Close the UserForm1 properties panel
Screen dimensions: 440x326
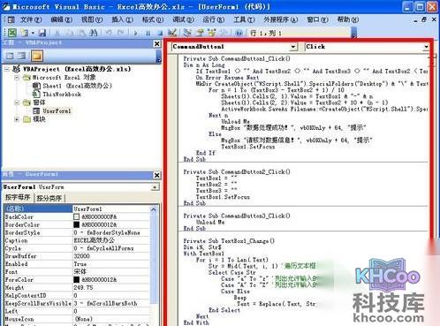tap(157, 175)
